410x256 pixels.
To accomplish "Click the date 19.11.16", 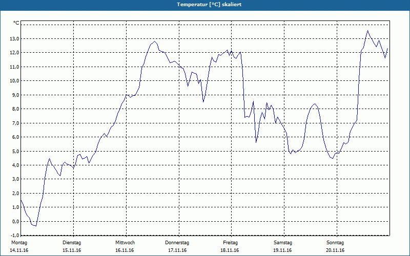I will (x=282, y=250).
